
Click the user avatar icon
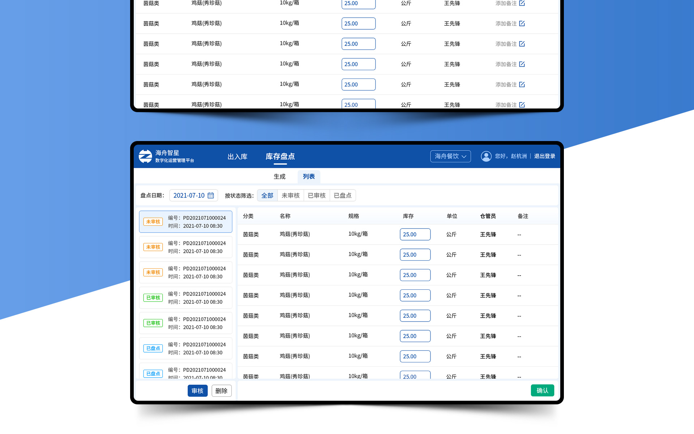tap(486, 156)
